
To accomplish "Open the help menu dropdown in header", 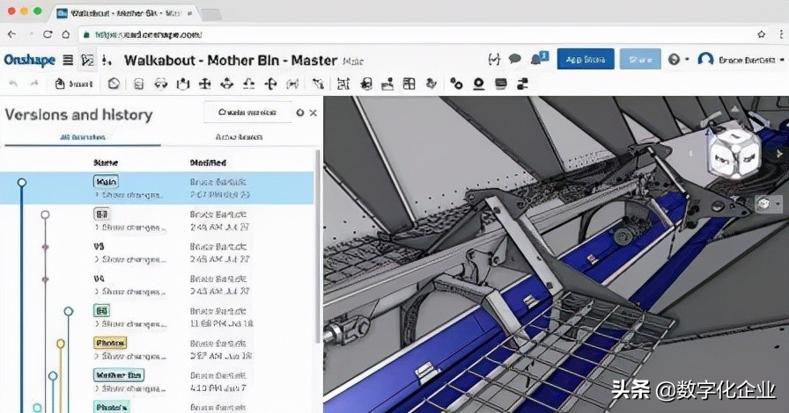I will (678, 60).
